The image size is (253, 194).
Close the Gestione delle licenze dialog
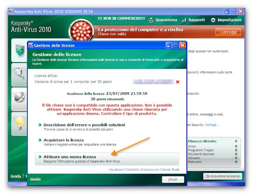pos(183,46)
